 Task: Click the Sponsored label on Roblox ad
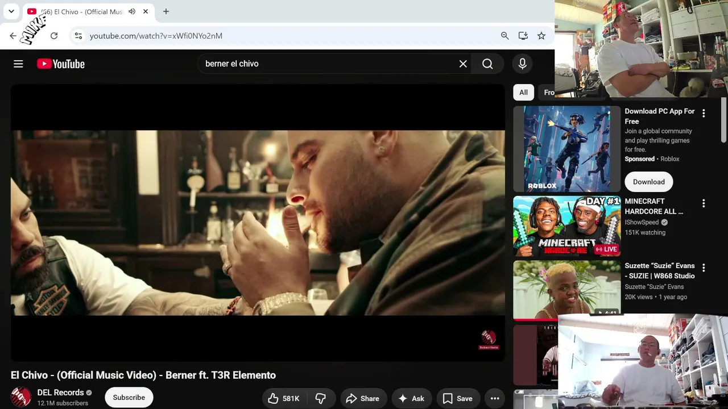[x=640, y=159]
